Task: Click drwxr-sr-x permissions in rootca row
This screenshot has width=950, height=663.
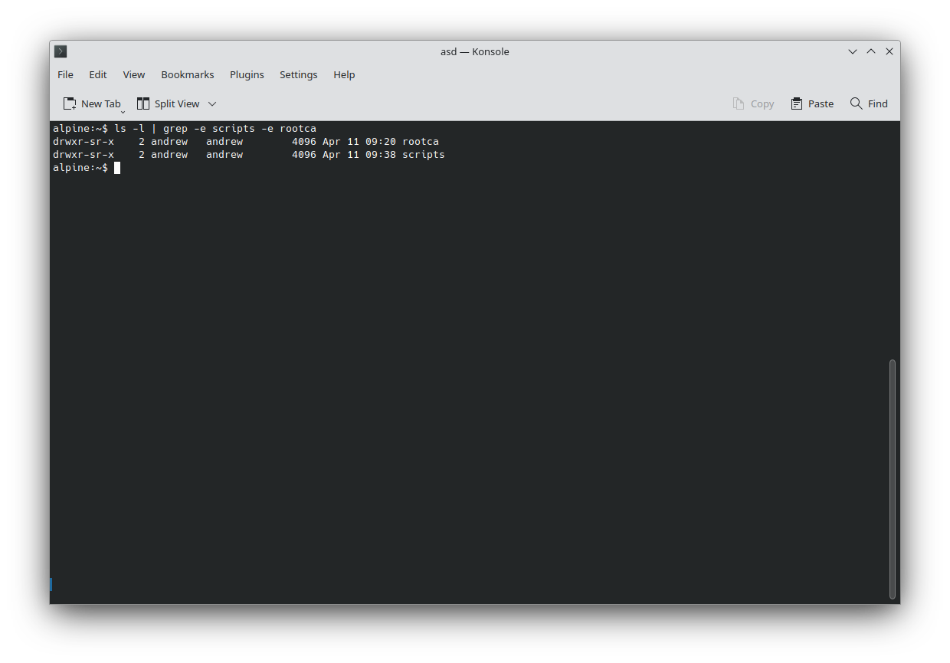Action: [x=84, y=142]
